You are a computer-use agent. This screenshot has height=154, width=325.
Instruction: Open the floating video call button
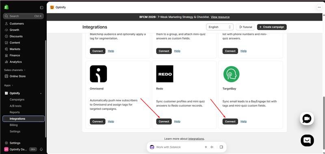[307, 118]
